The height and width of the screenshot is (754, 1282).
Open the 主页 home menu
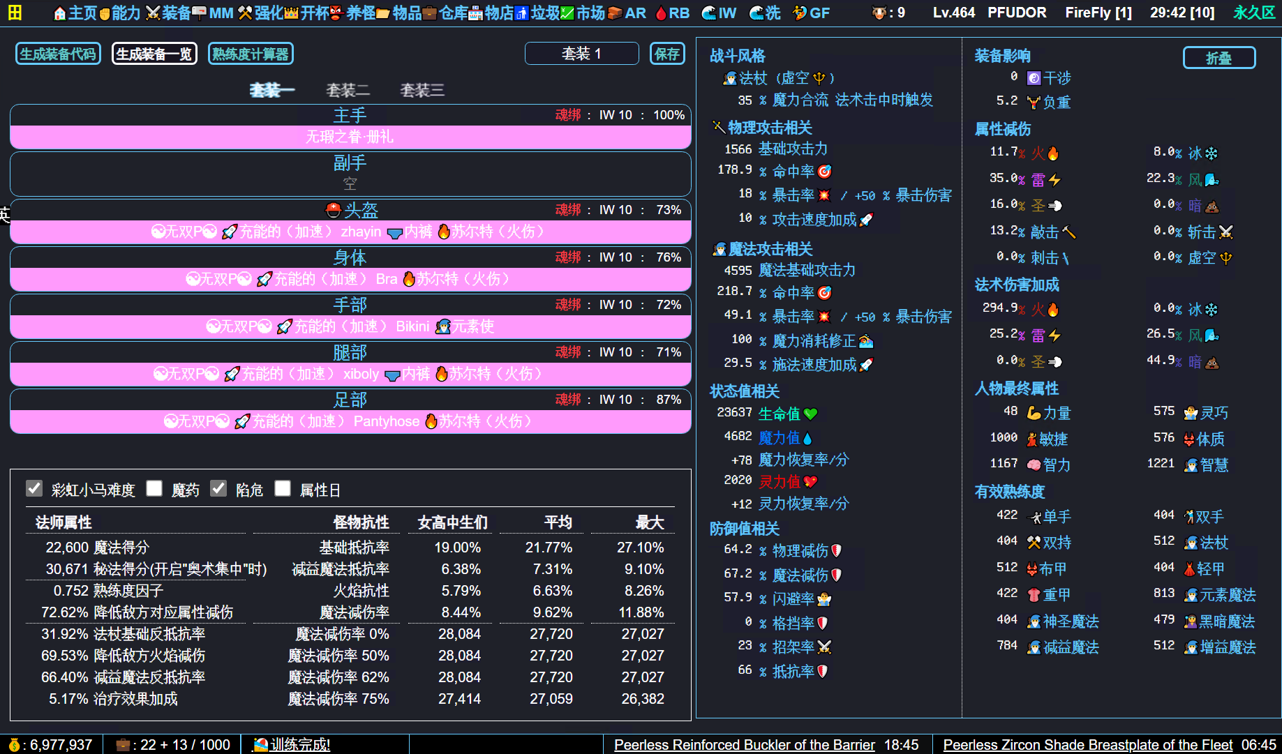coord(75,13)
